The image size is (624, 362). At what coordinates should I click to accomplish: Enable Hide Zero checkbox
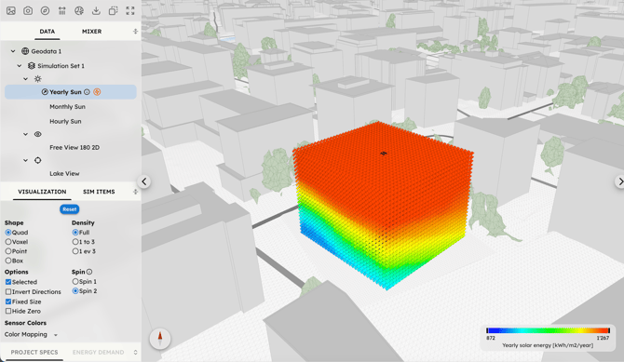point(8,311)
